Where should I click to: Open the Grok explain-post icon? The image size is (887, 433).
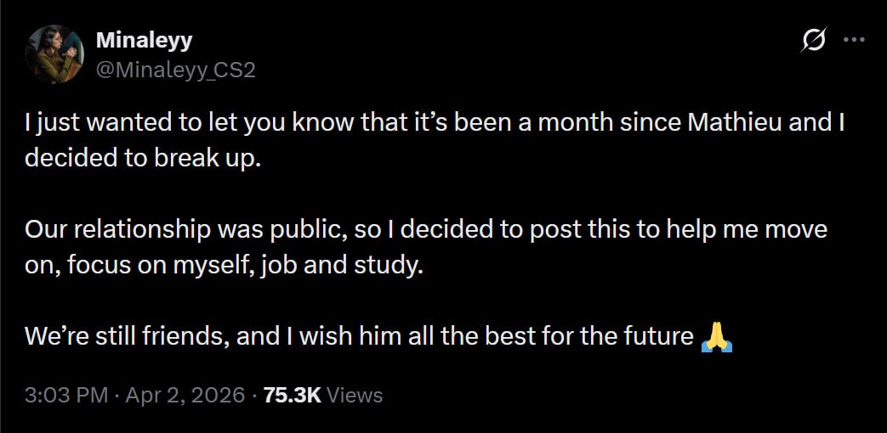815,40
